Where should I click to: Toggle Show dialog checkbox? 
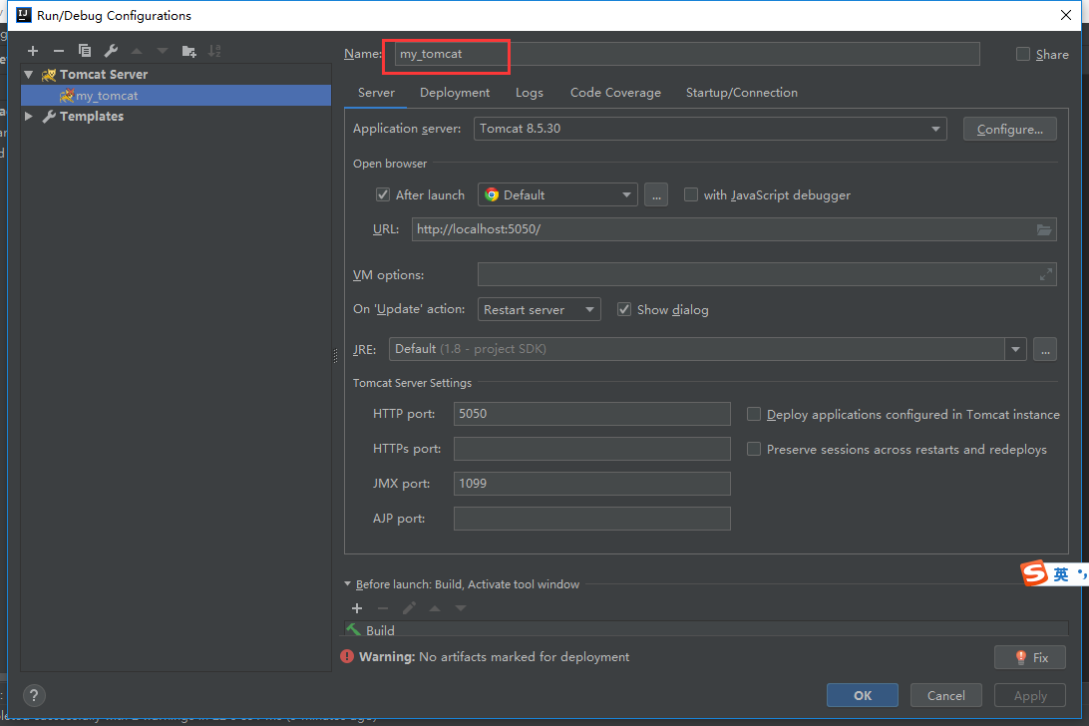(x=624, y=310)
